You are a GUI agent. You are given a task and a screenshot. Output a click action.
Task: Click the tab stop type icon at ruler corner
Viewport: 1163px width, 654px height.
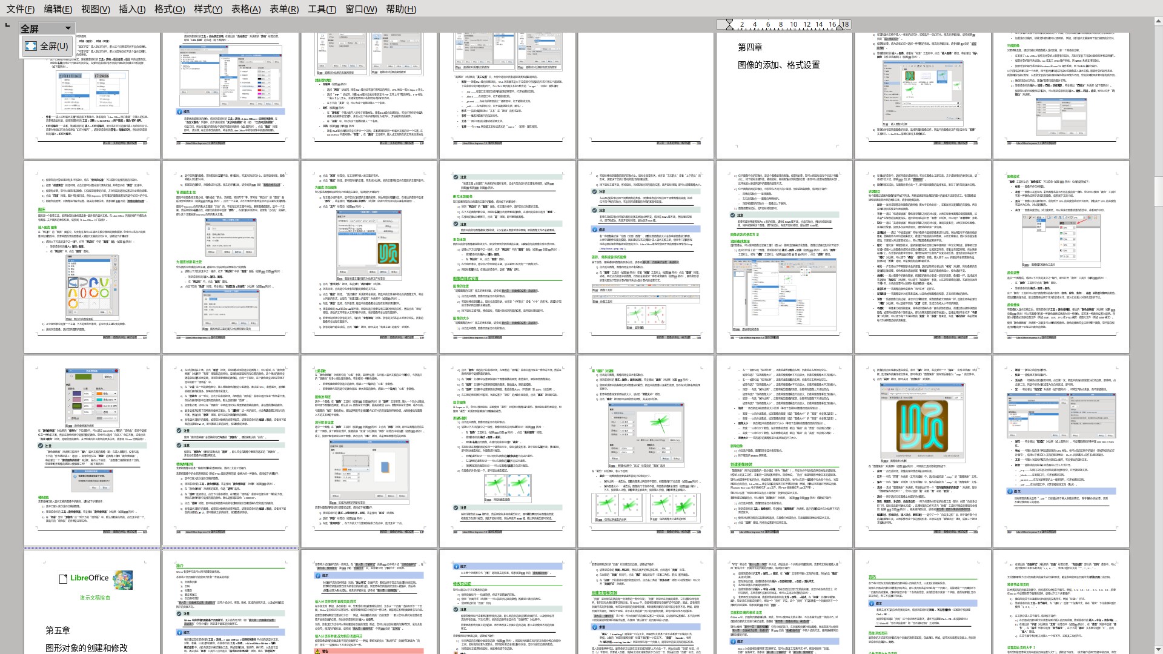(7, 25)
